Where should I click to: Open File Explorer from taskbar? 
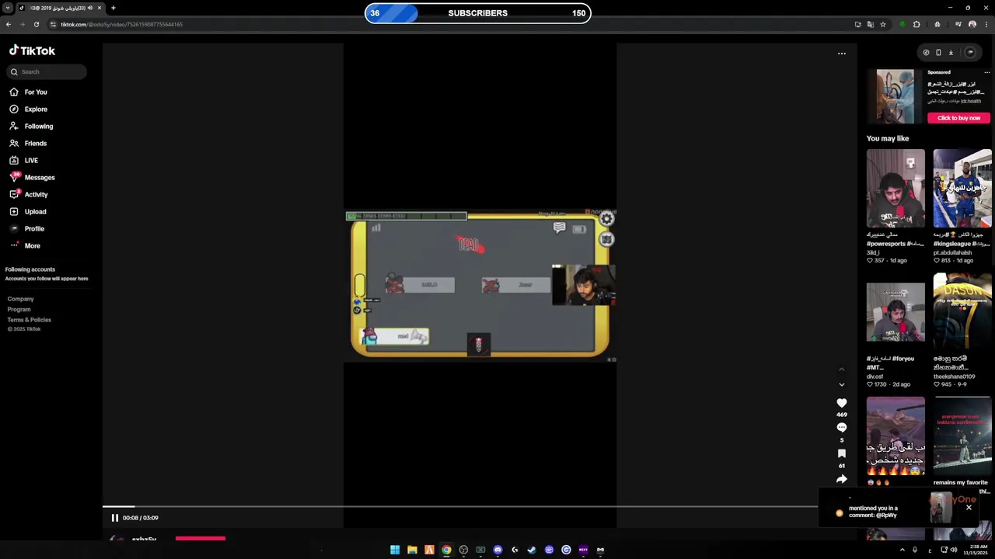(x=412, y=550)
